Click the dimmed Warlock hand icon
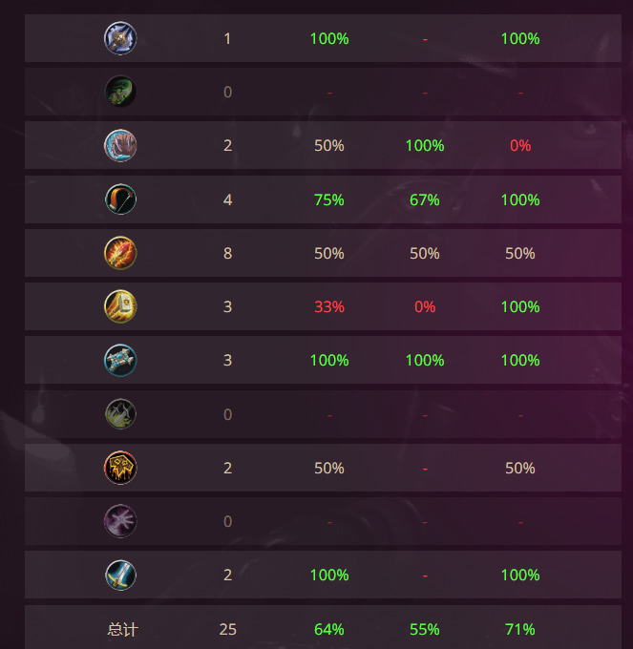This screenshot has width=633, height=649. pos(120,521)
